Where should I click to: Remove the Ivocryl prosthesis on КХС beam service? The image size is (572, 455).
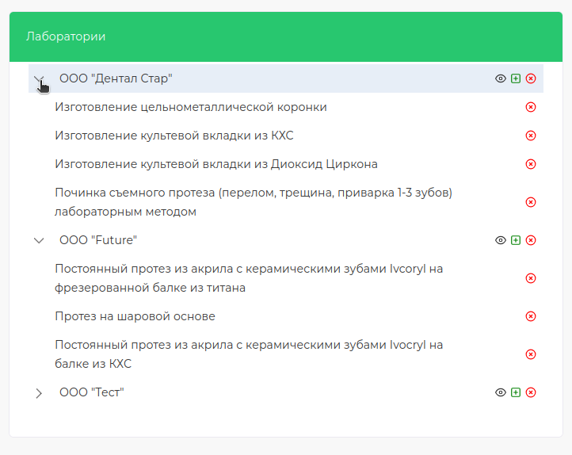(x=531, y=354)
